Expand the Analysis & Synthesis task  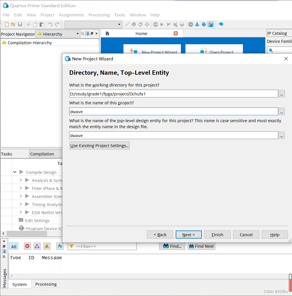coord(21,180)
